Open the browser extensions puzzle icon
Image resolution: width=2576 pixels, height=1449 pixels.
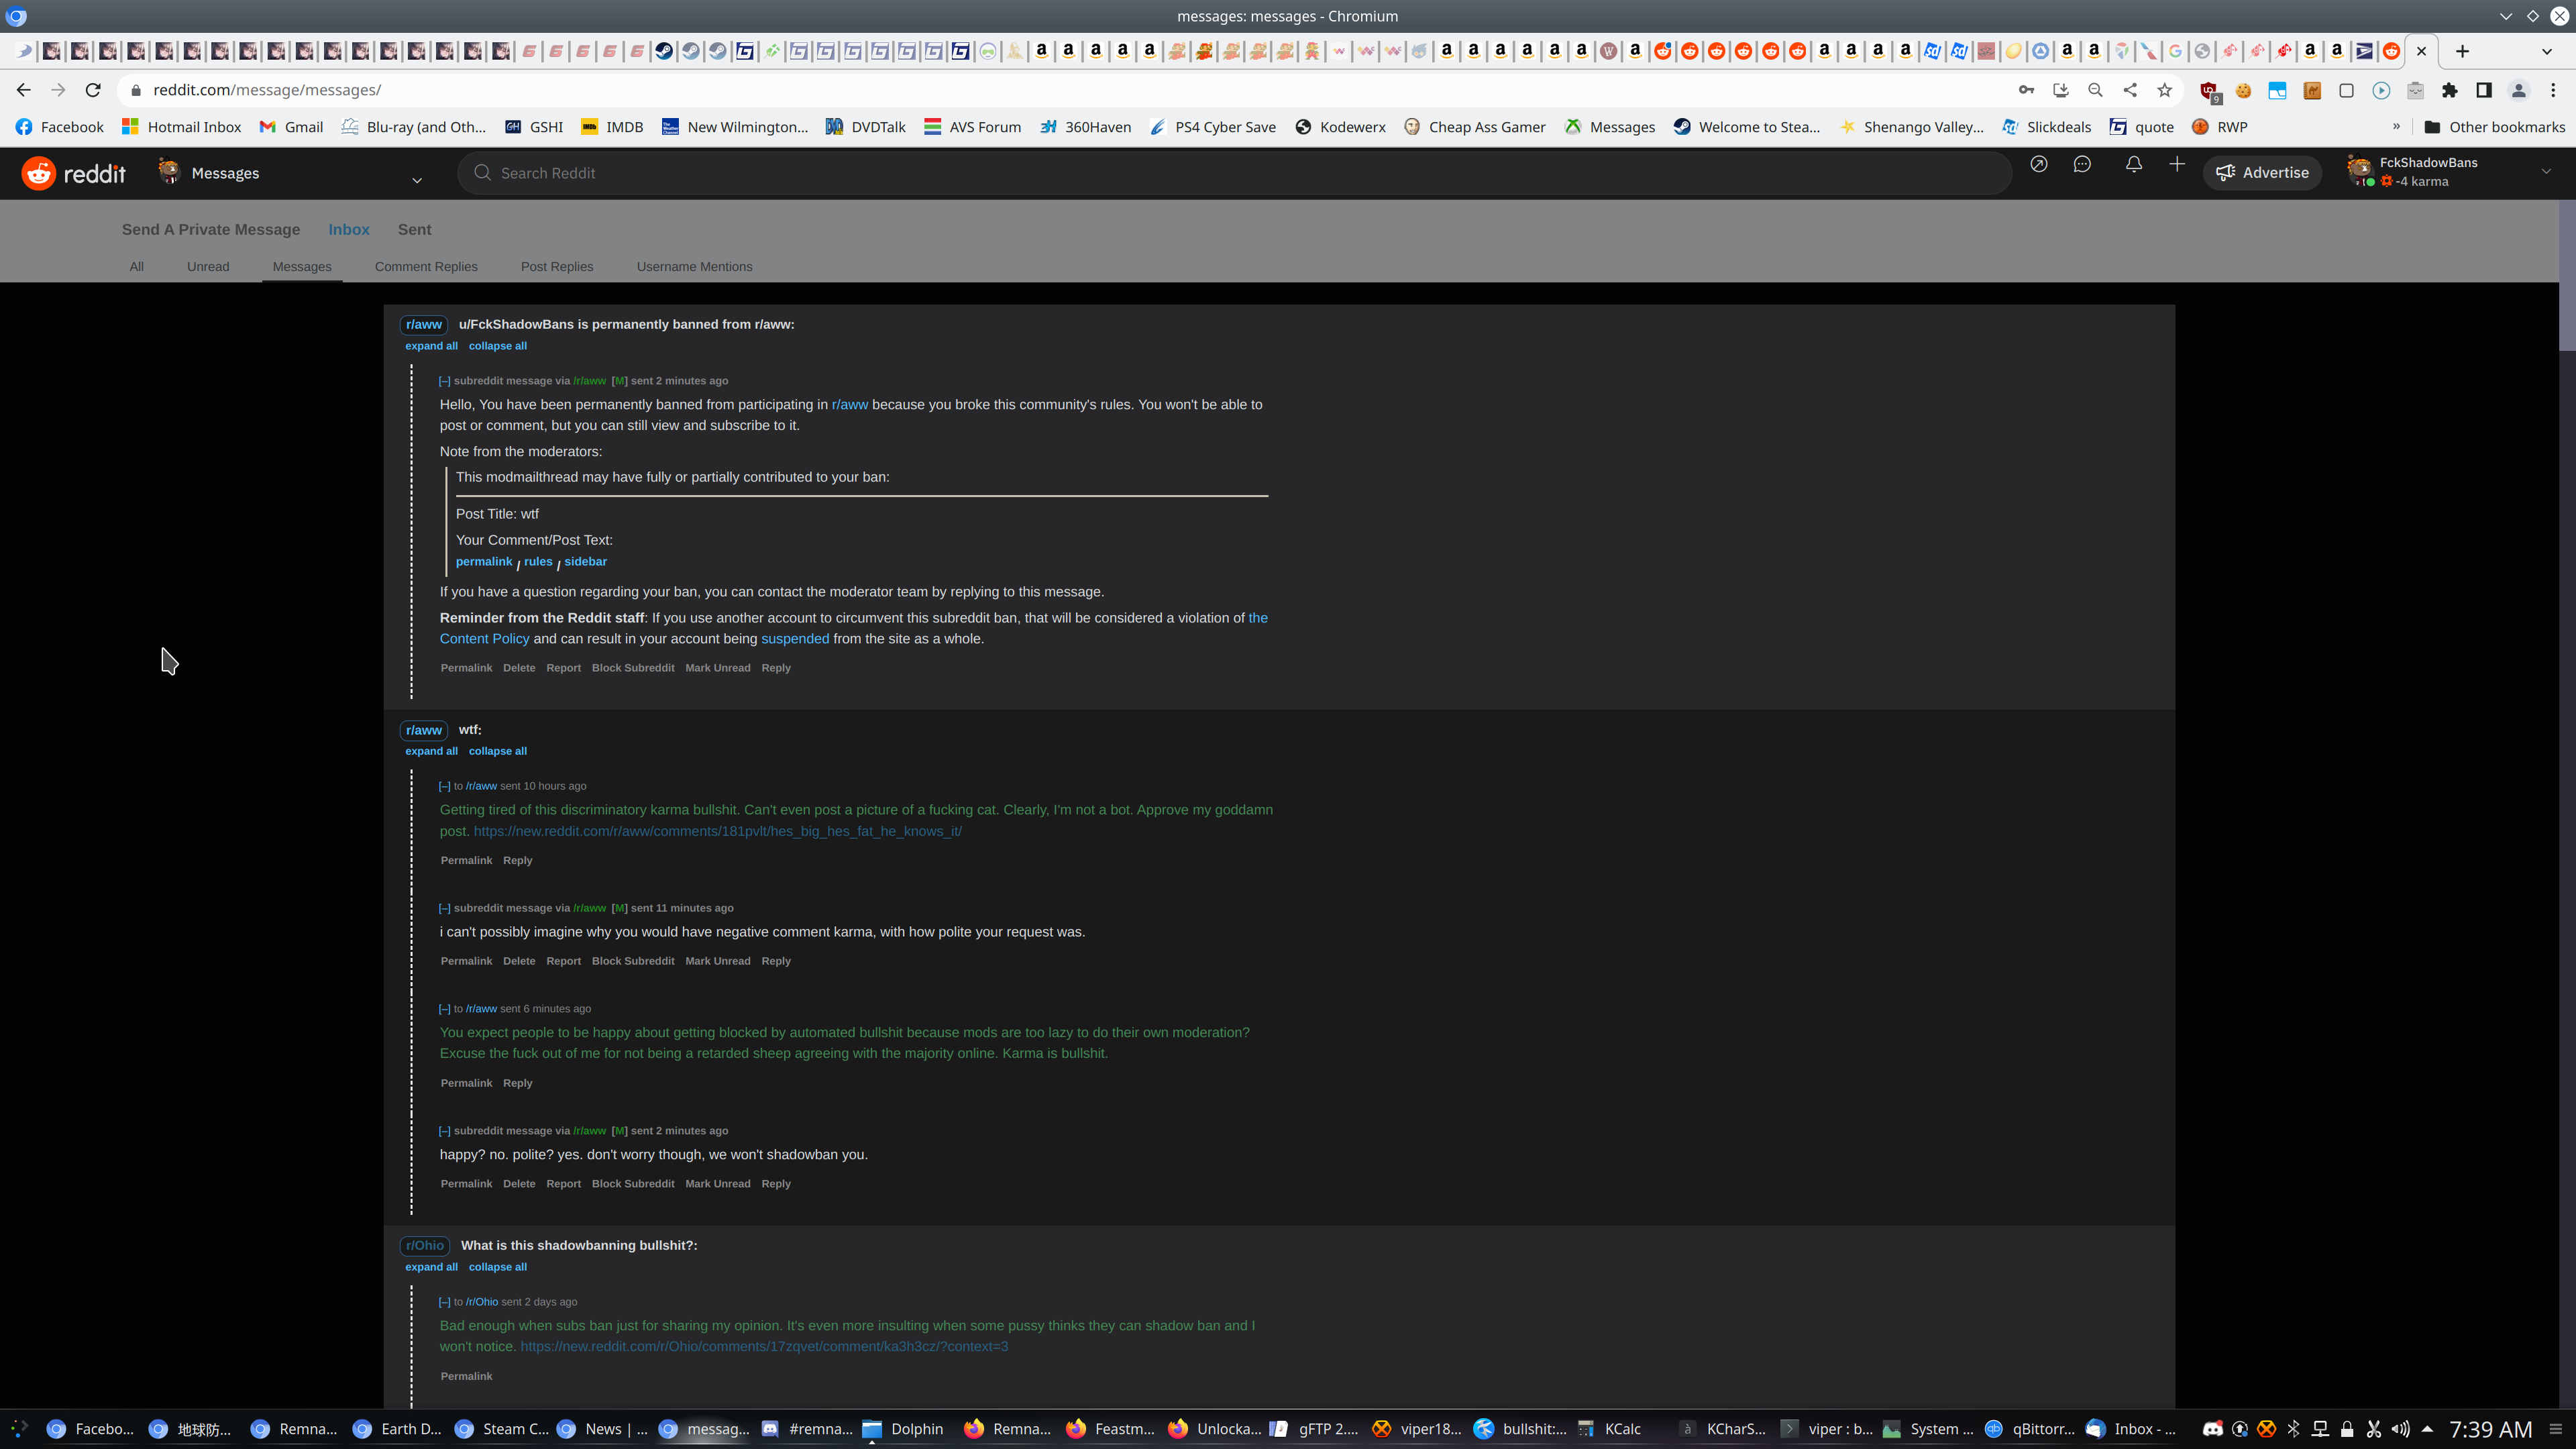(x=2449, y=90)
